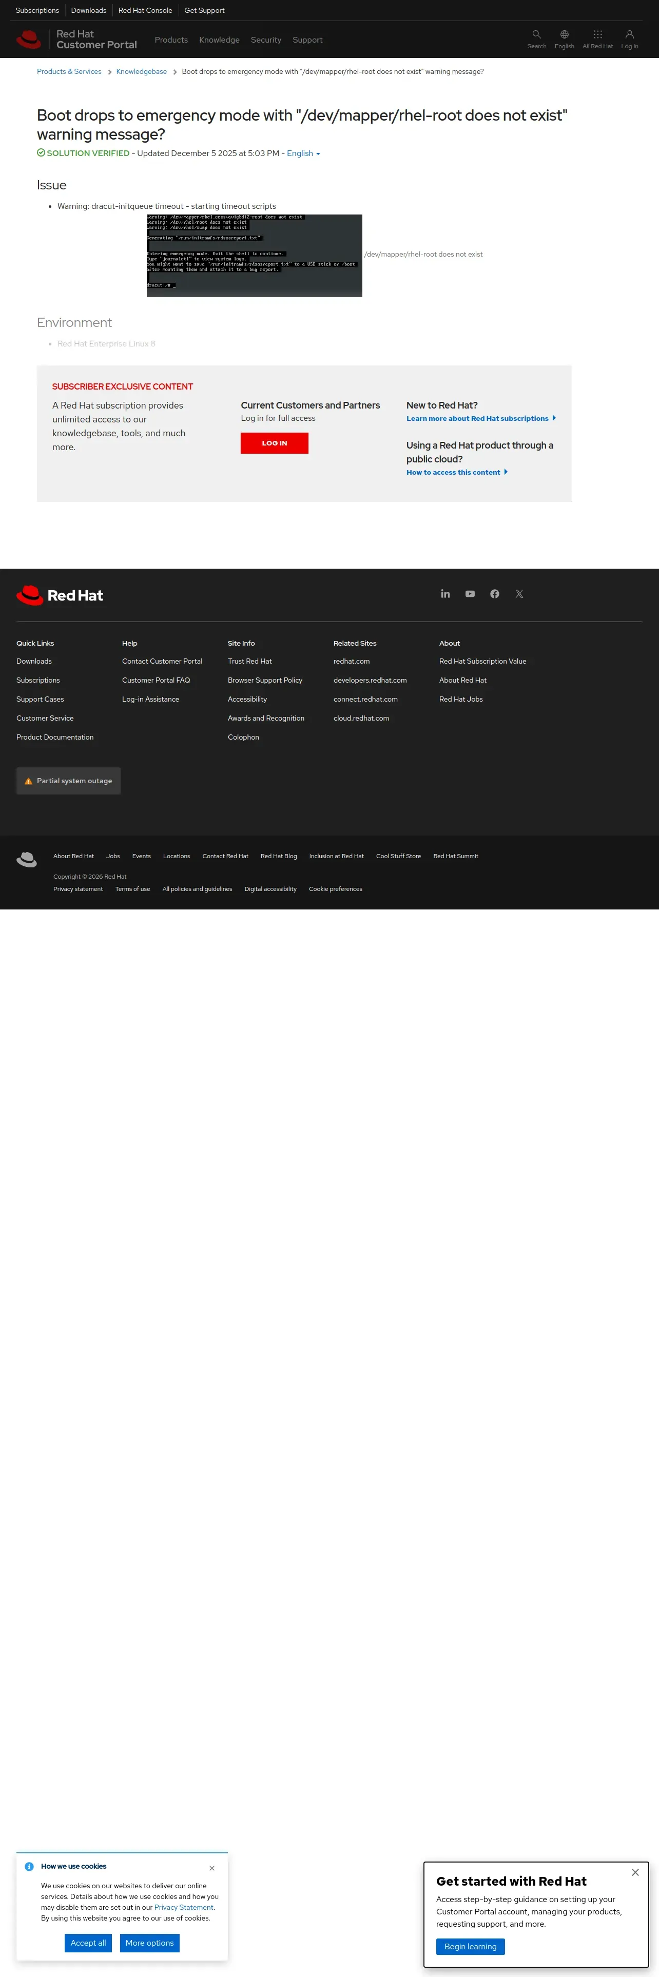Screen dimensions: 659x1977
Task: Open How to access this content link
Action: (x=456, y=472)
